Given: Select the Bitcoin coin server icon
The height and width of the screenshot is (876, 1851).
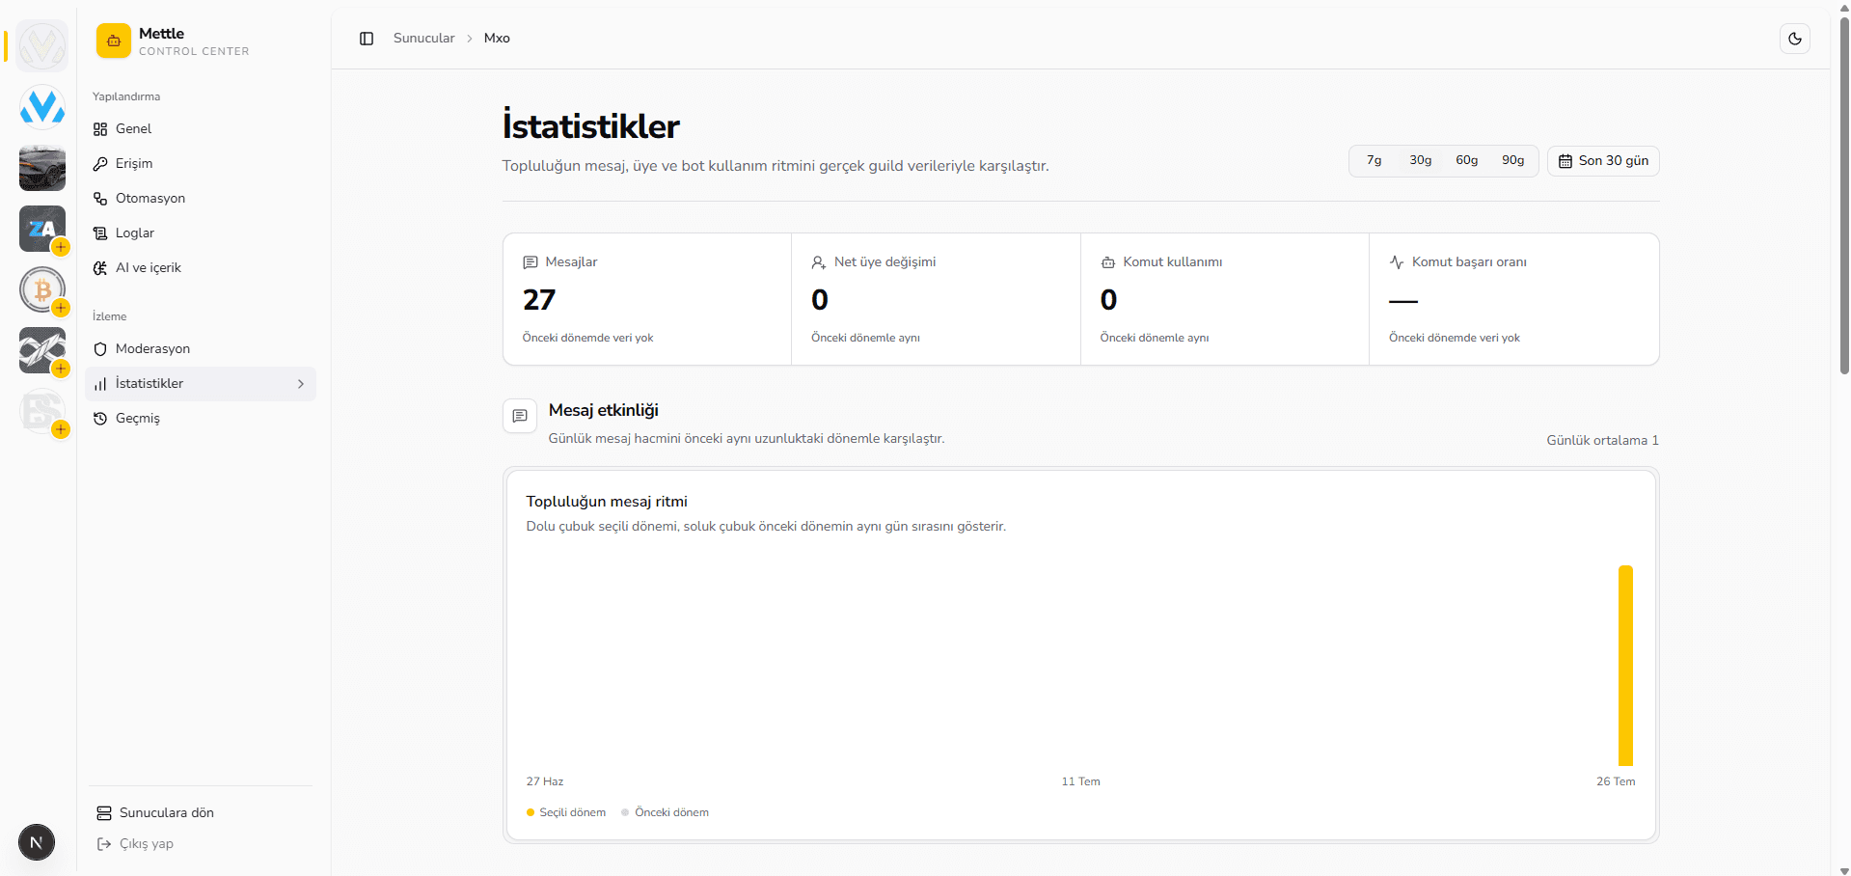Looking at the screenshot, I should (x=42, y=289).
